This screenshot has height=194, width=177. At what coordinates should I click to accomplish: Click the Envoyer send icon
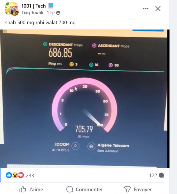[x=127, y=189]
